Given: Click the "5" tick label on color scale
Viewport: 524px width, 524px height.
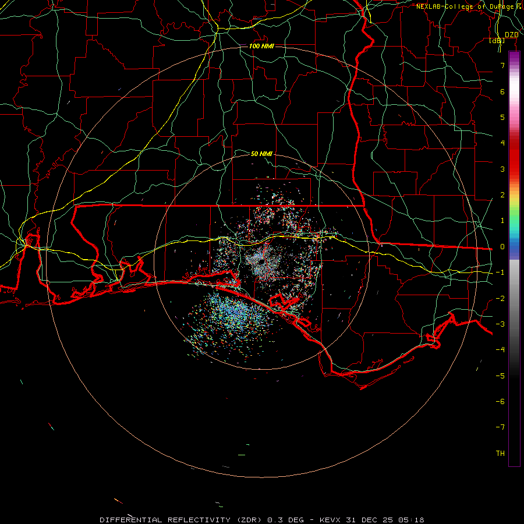Looking at the screenshot, I should (502, 117).
